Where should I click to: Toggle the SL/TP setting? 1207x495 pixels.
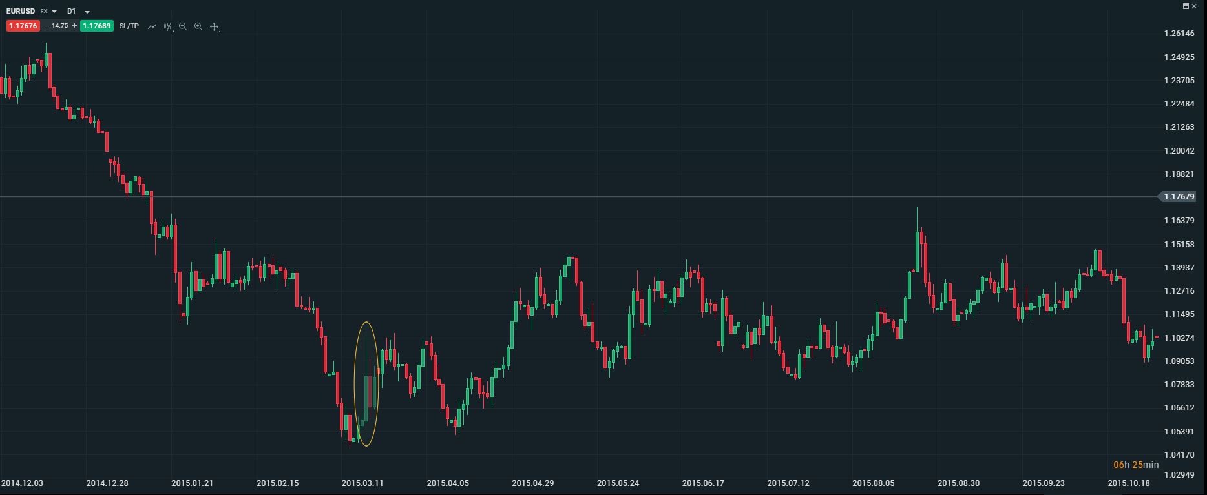129,26
